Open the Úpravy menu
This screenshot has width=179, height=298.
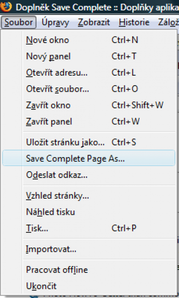tap(55, 22)
